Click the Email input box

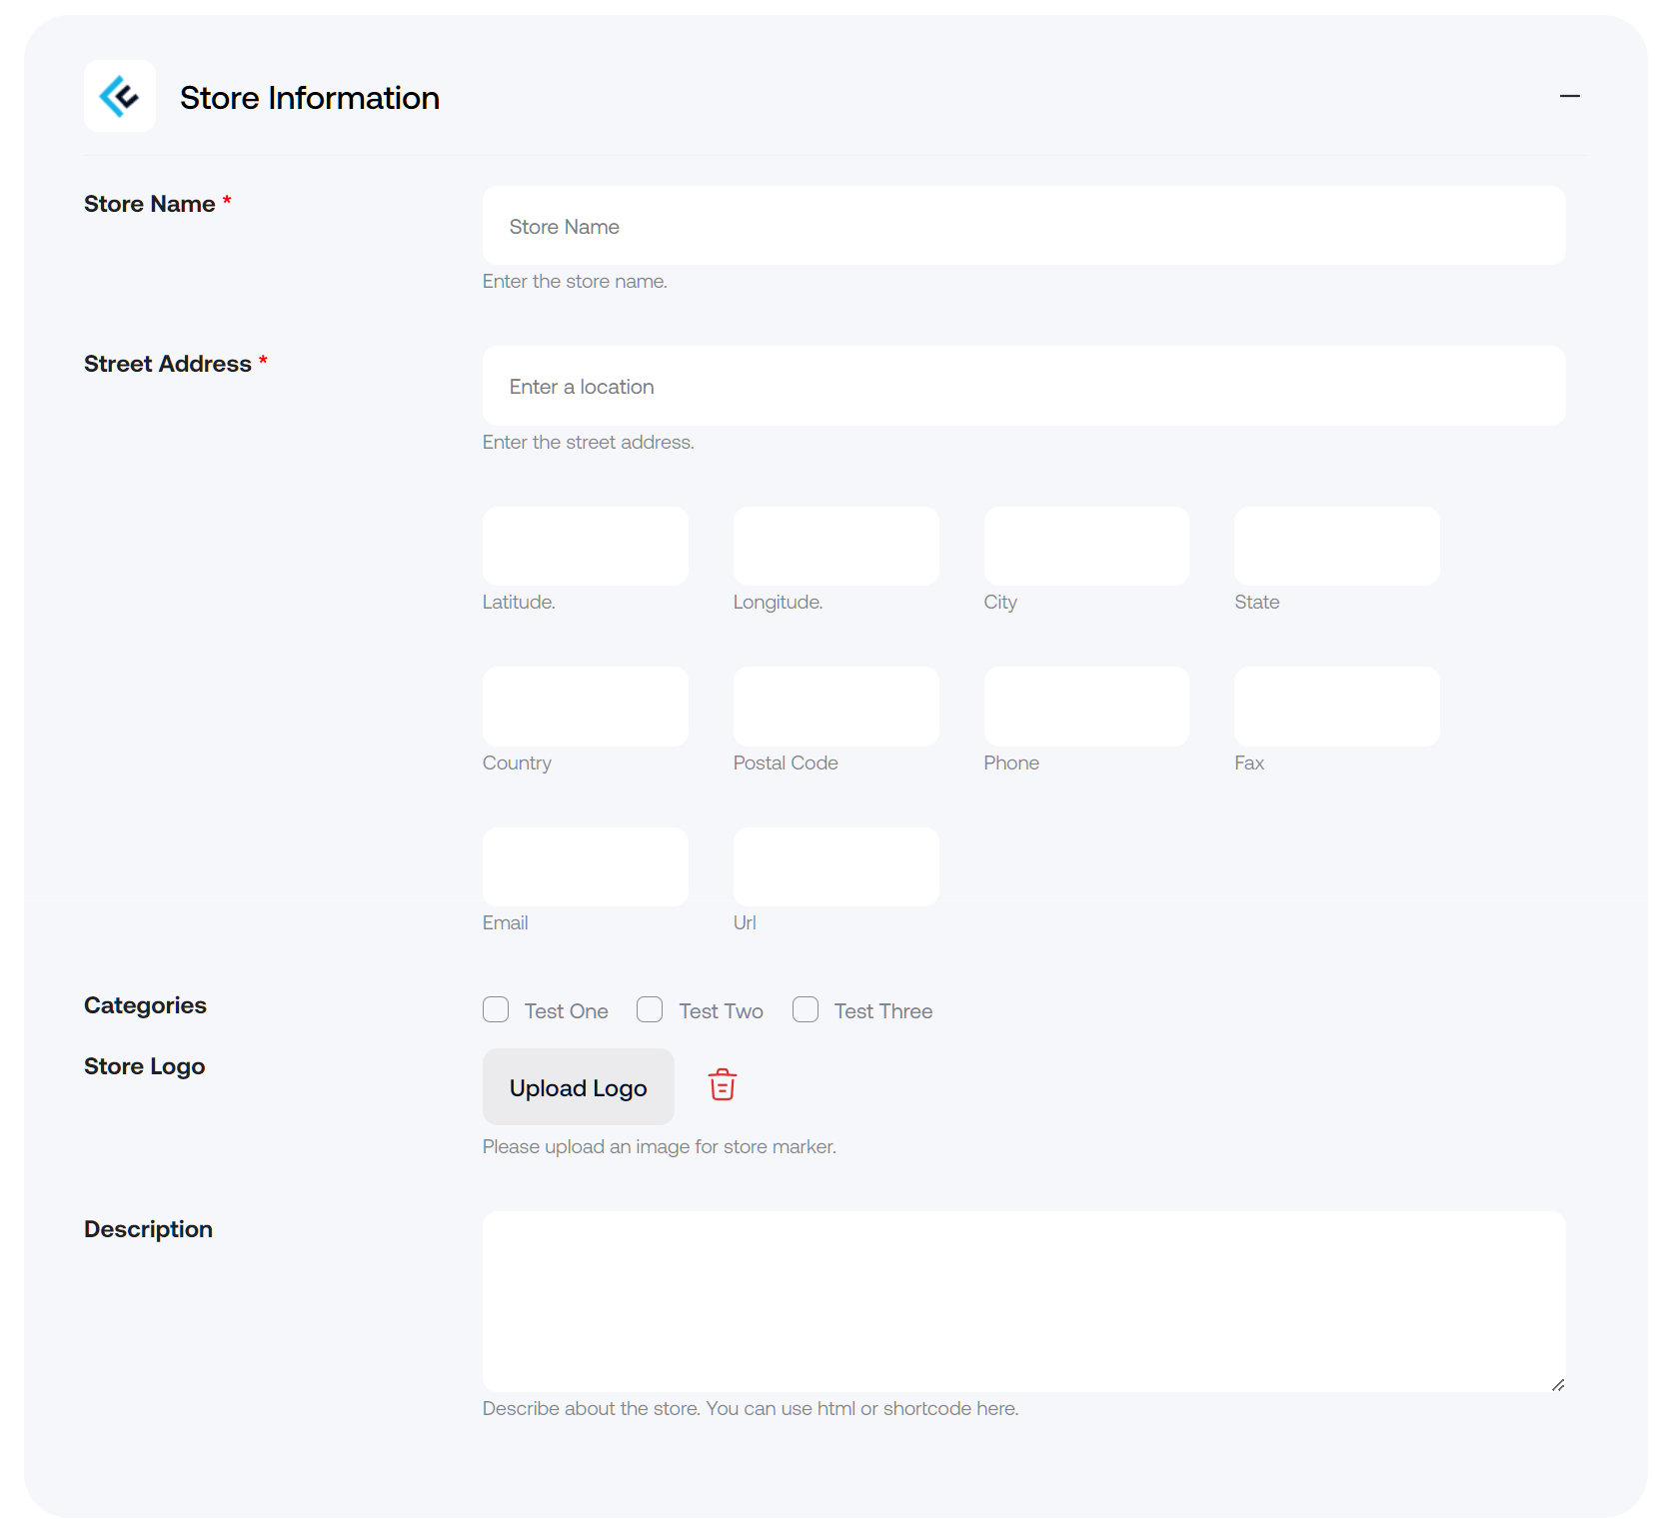pyautogui.click(x=586, y=866)
